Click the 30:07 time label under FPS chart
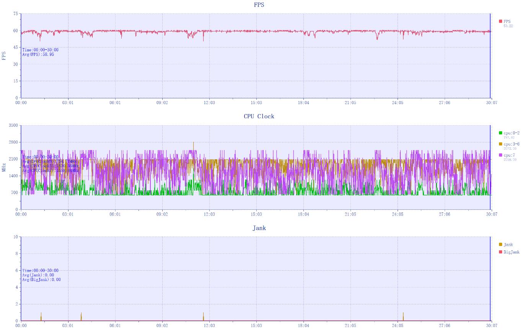Viewport: 525px width, 330px height. tap(491, 103)
